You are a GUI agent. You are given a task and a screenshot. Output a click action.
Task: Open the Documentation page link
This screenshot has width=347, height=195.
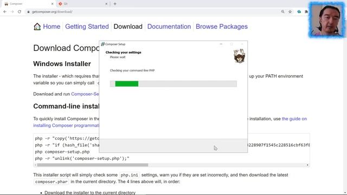tap(169, 27)
